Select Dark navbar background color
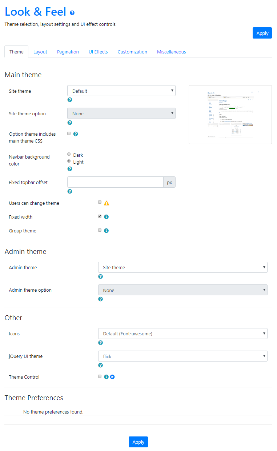Screen dimensions: 277x451 pos(69,154)
